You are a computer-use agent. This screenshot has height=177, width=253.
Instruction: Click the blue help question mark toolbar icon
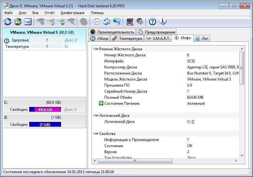point(153,22)
